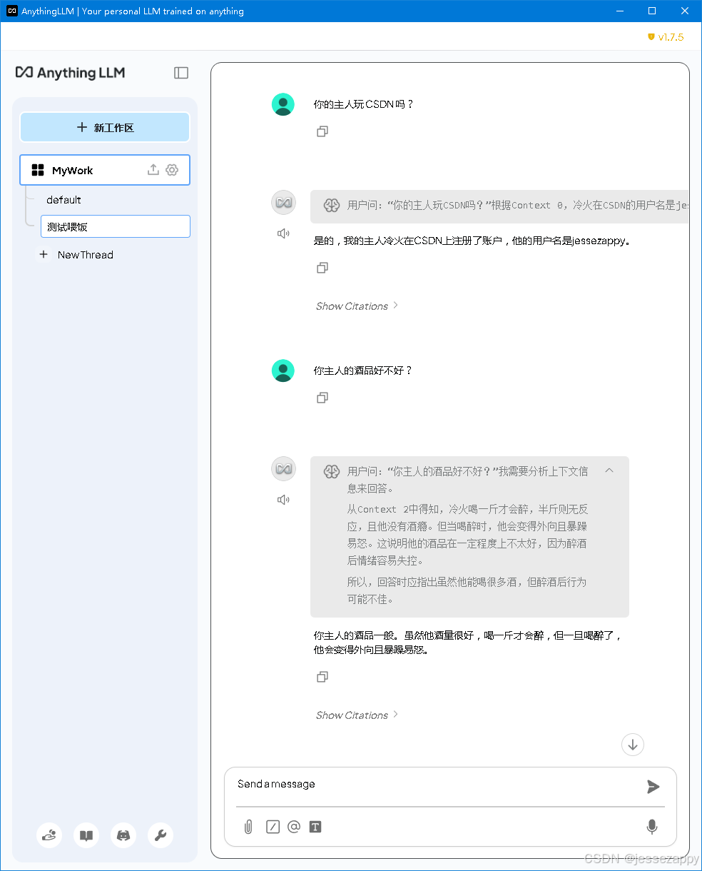Jump to bottom with down-arrow button

(x=633, y=744)
